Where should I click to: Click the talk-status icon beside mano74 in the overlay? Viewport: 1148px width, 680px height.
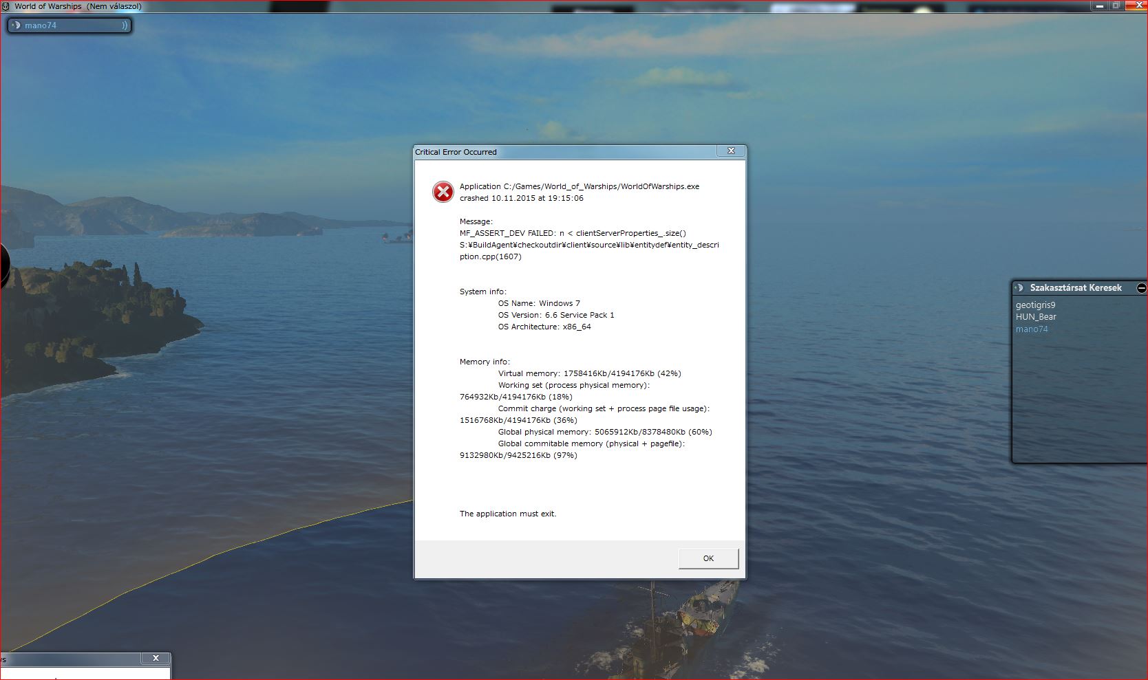[x=16, y=25]
